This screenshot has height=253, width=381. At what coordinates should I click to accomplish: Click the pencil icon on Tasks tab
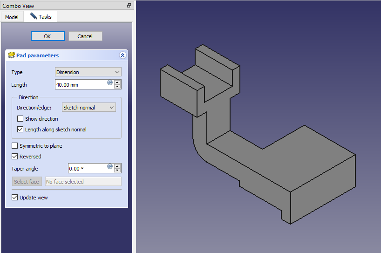point(33,16)
